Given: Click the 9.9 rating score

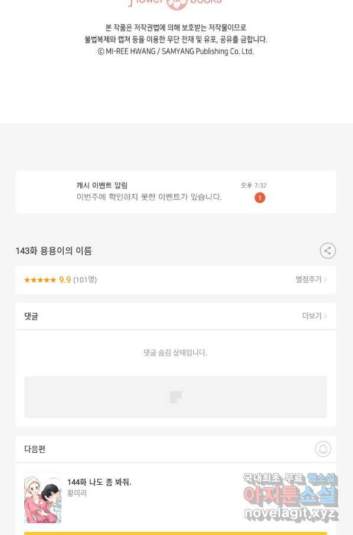Looking at the screenshot, I should tap(65, 280).
